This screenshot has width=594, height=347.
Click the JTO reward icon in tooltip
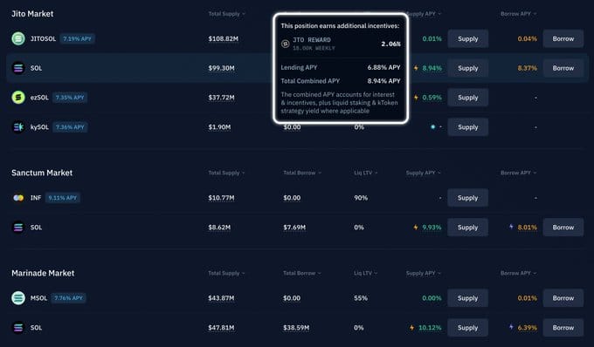coord(286,44)
